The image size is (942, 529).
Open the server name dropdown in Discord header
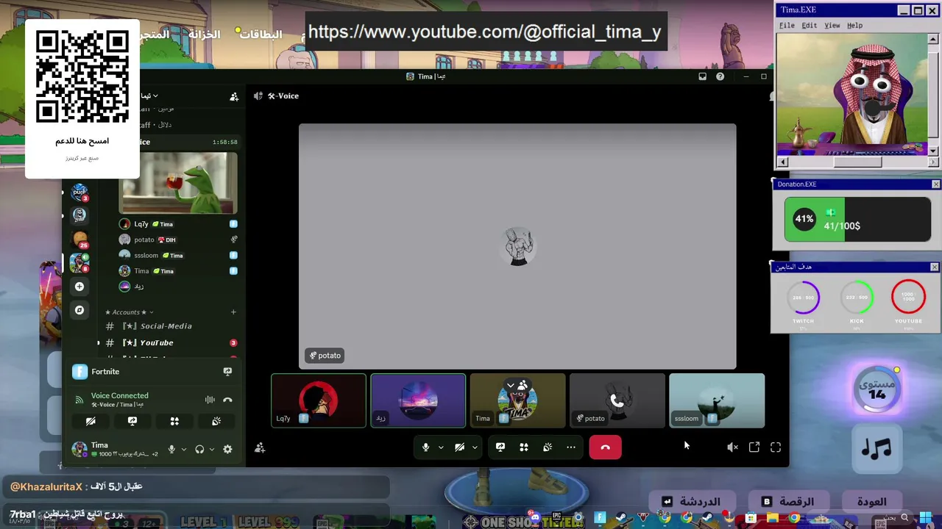(149, 96)
